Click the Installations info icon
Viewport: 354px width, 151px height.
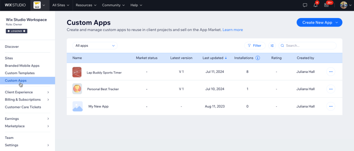pyautogui.click(x=258, y=58)
